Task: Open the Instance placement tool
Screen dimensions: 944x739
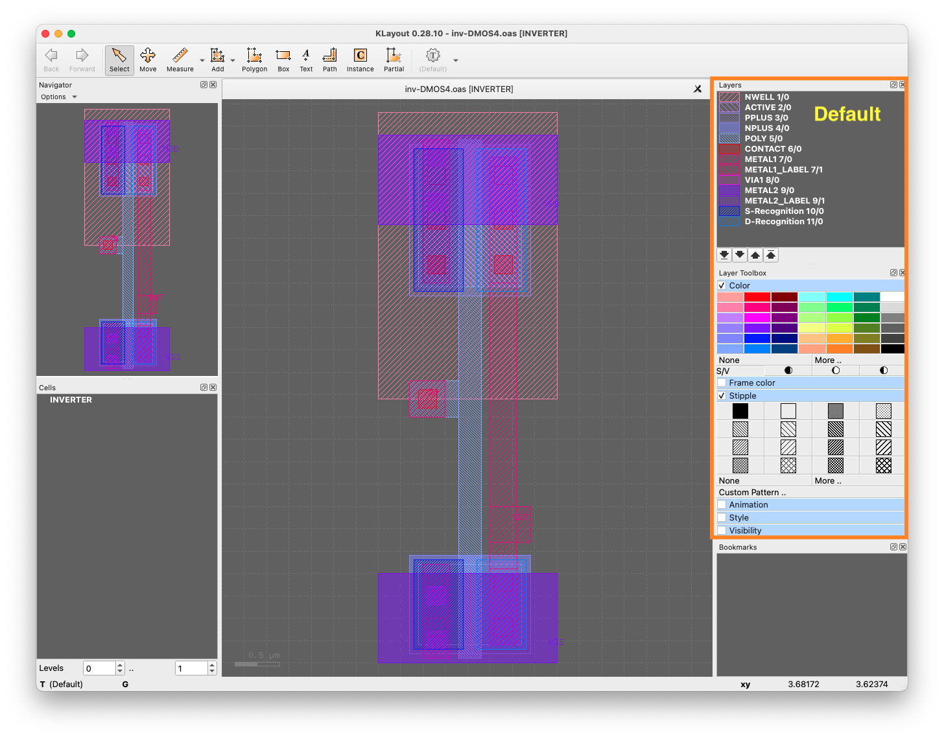Action: click(360, 60)
